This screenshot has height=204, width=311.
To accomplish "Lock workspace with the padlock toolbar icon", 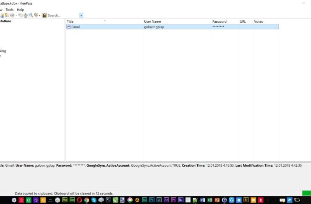I will [44, 15].
